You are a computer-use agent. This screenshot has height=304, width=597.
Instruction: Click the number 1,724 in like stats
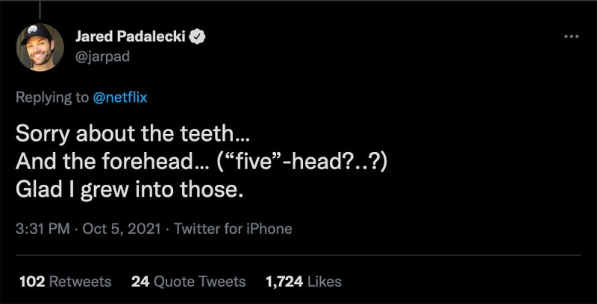click(x=284, y=282)
